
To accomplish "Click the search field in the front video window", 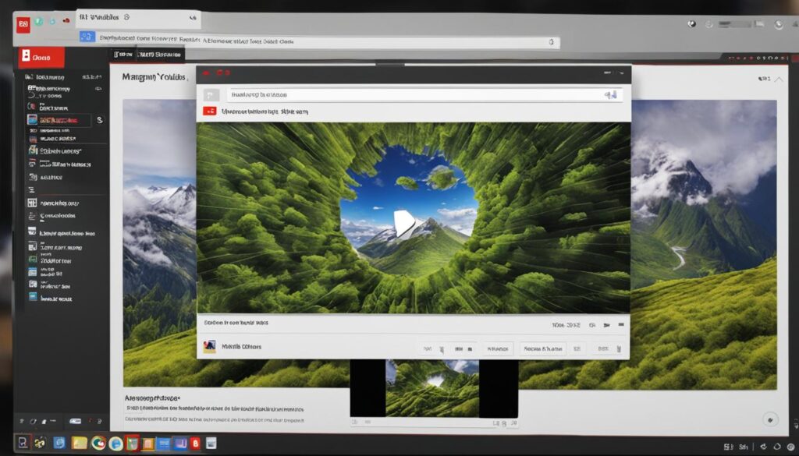I will pyautogui.click(x=424, y=94).
